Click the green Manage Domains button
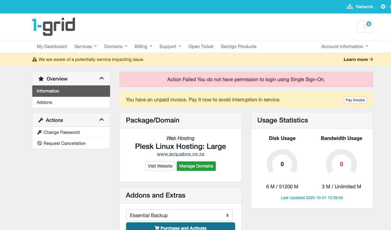This screenshot has height=230, width=391. point(196,166)
